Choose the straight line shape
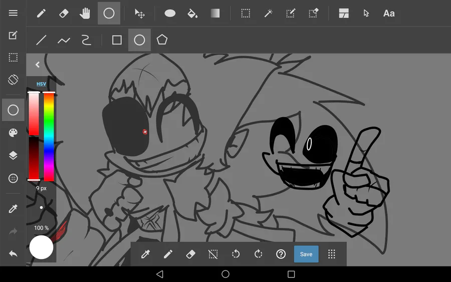 tap(41, 40)
